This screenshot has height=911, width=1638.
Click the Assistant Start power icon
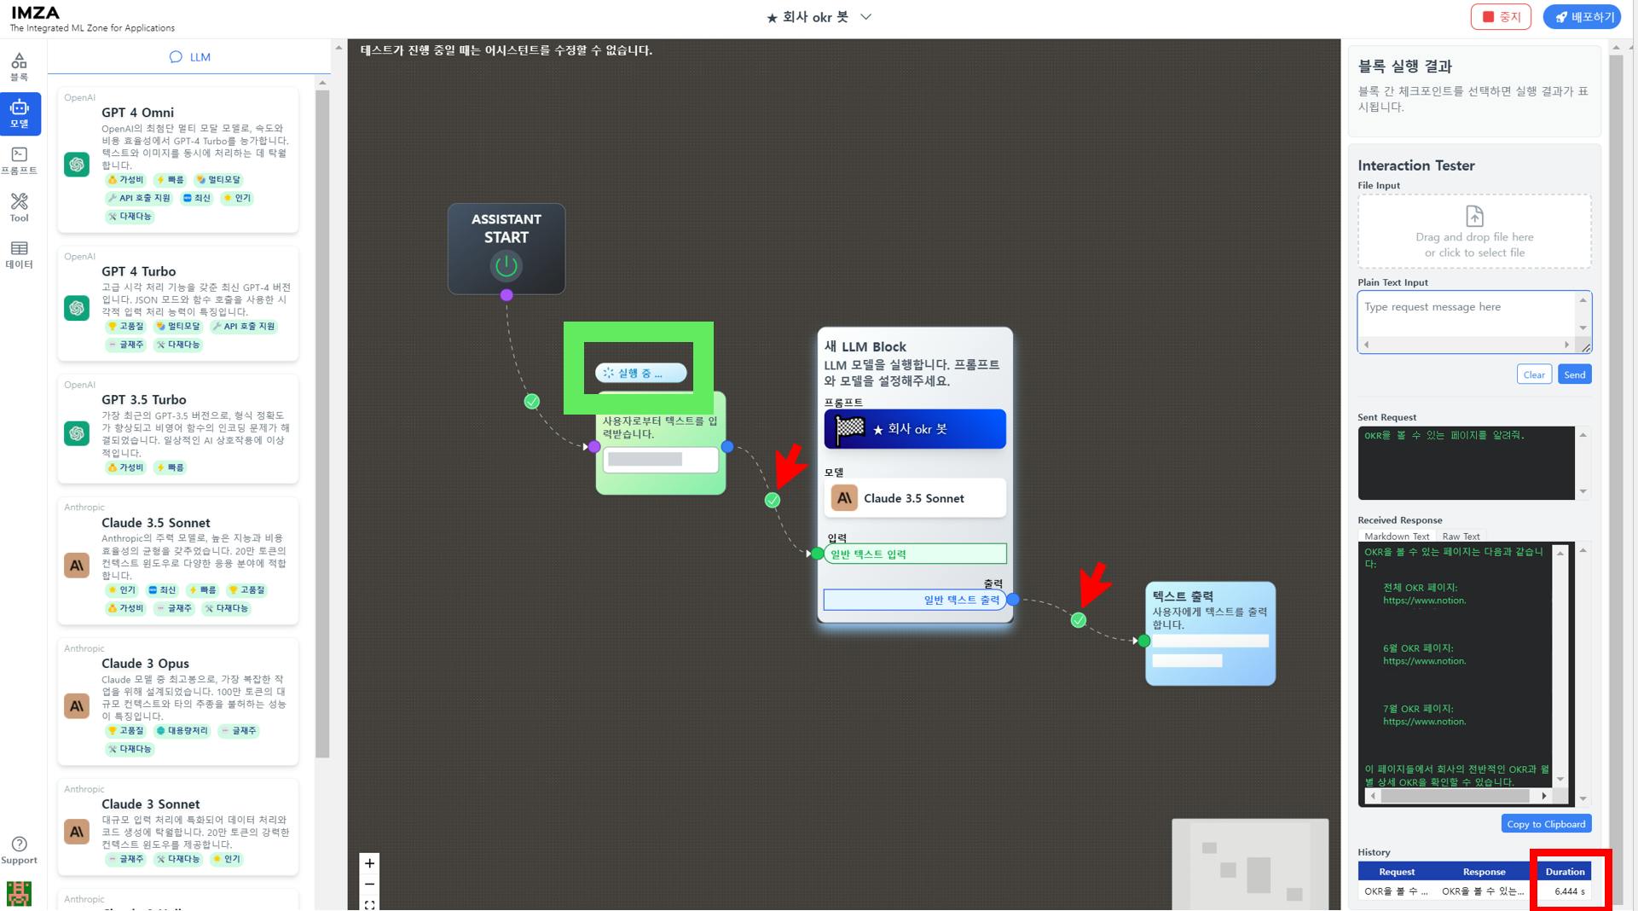[x=506, y=266]
